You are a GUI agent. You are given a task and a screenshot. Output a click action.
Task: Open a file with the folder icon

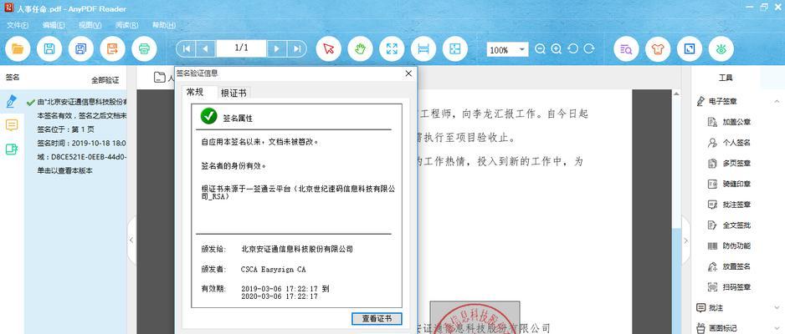18,49
